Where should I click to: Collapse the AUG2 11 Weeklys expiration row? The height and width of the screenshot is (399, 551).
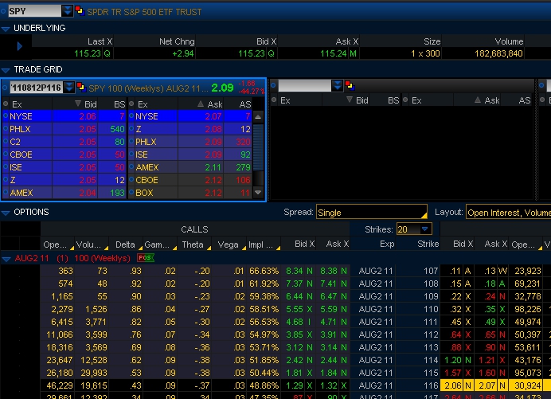(x=6, y=259)
